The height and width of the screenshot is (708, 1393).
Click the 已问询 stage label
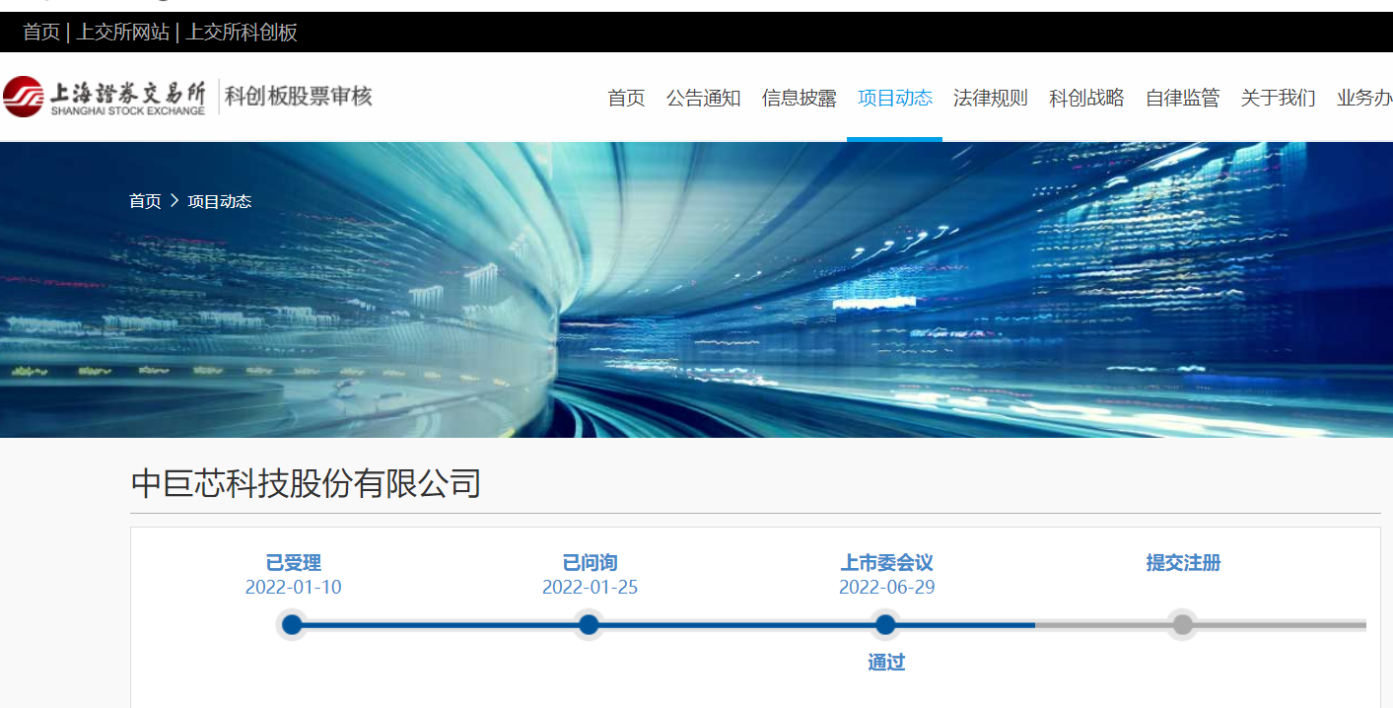coord(591,563)
